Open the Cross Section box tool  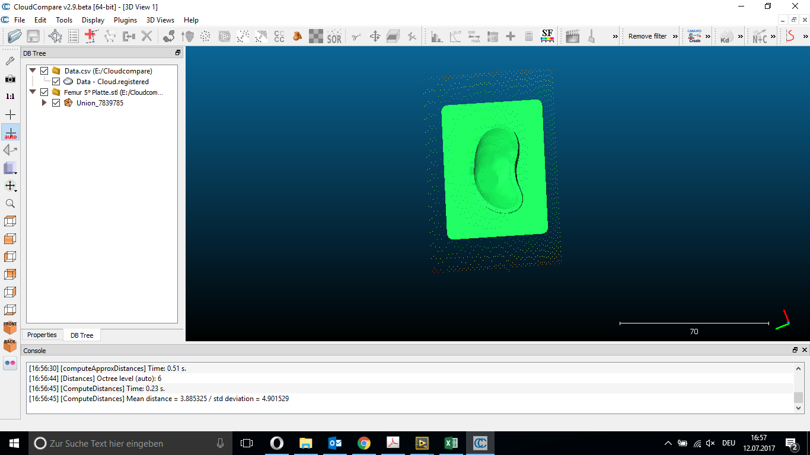pyautogui.click(x=393, y=36)
